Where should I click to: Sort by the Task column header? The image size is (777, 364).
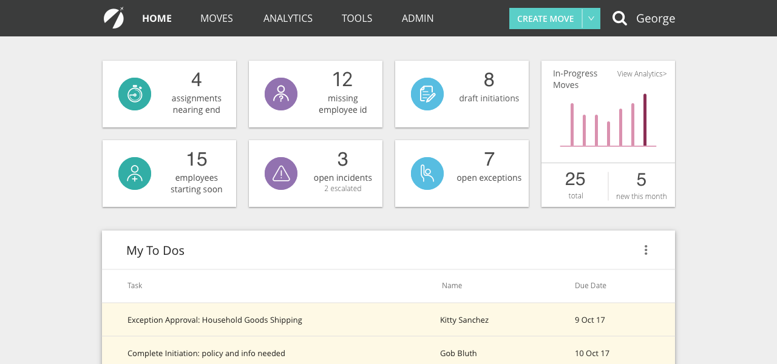tap(135, 285)
